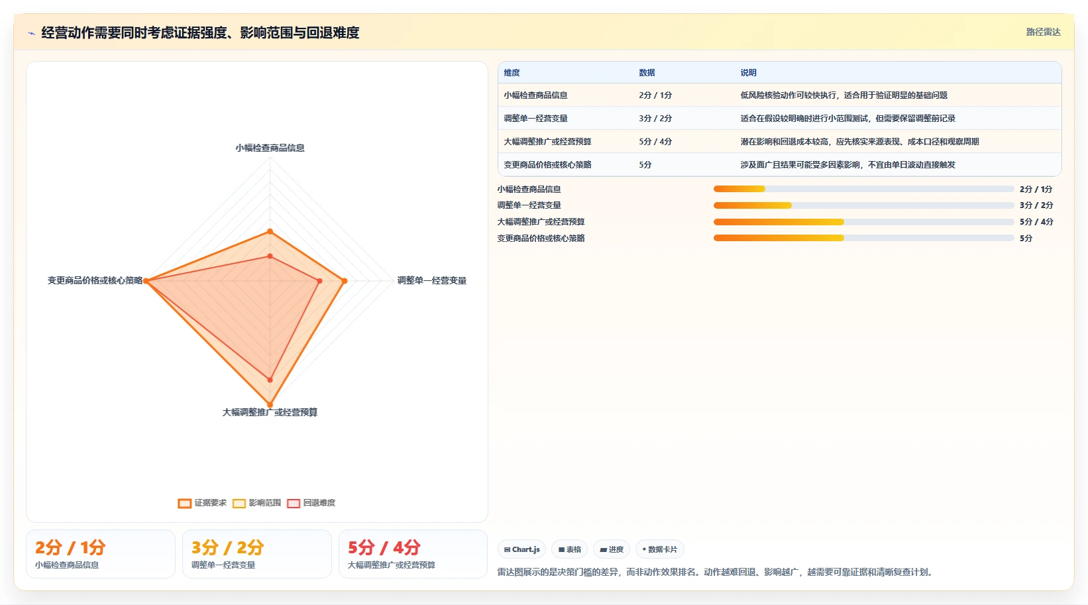This screenshot has width=1088, height=605.
Task: Click the 路径雷达 label in the header
Action: point(1043,32)
